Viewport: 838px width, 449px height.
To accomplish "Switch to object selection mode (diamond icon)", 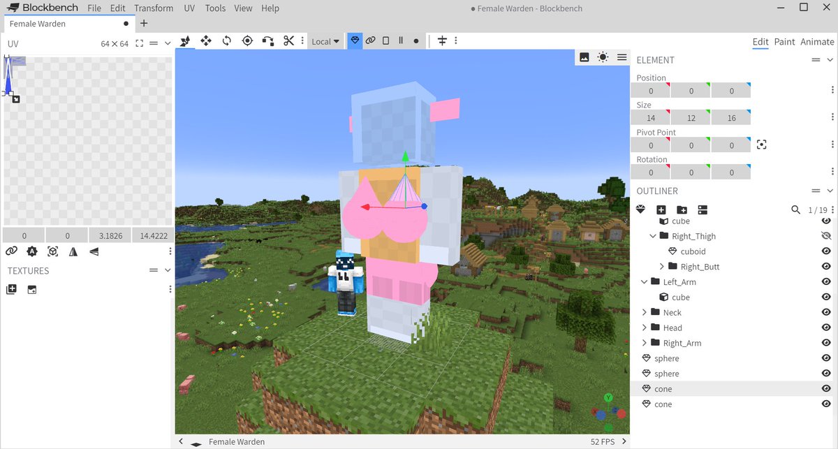I will (355, 41).
